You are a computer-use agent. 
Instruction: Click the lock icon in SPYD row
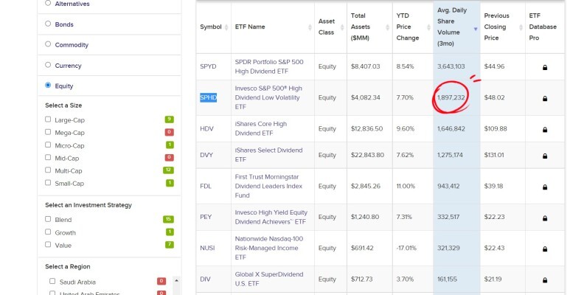point(544,67)
